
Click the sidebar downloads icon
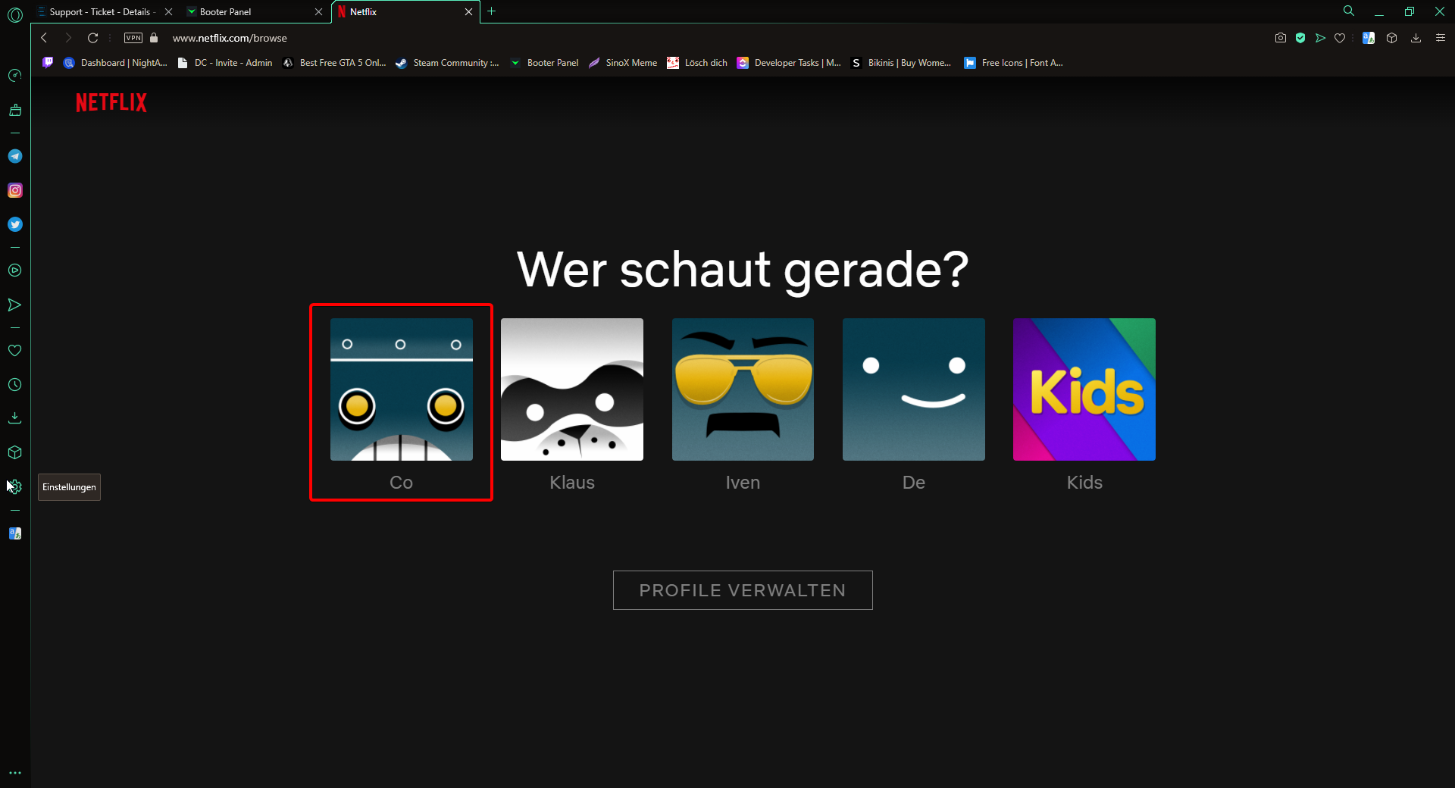point(15,418)
